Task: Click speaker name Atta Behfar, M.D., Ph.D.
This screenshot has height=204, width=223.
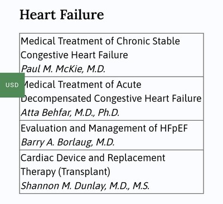Action: tap(70, 112)
